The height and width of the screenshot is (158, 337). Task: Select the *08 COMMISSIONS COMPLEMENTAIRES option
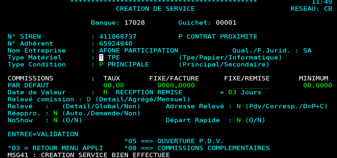coord(197,148)
